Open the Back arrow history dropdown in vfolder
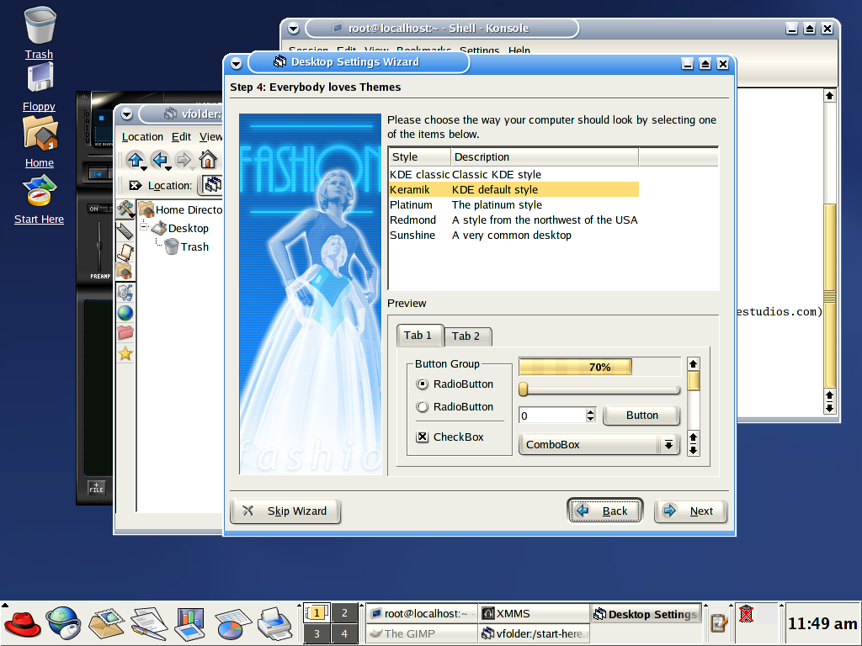The width and height of the screenshot is (862, 646). [168, 168]
